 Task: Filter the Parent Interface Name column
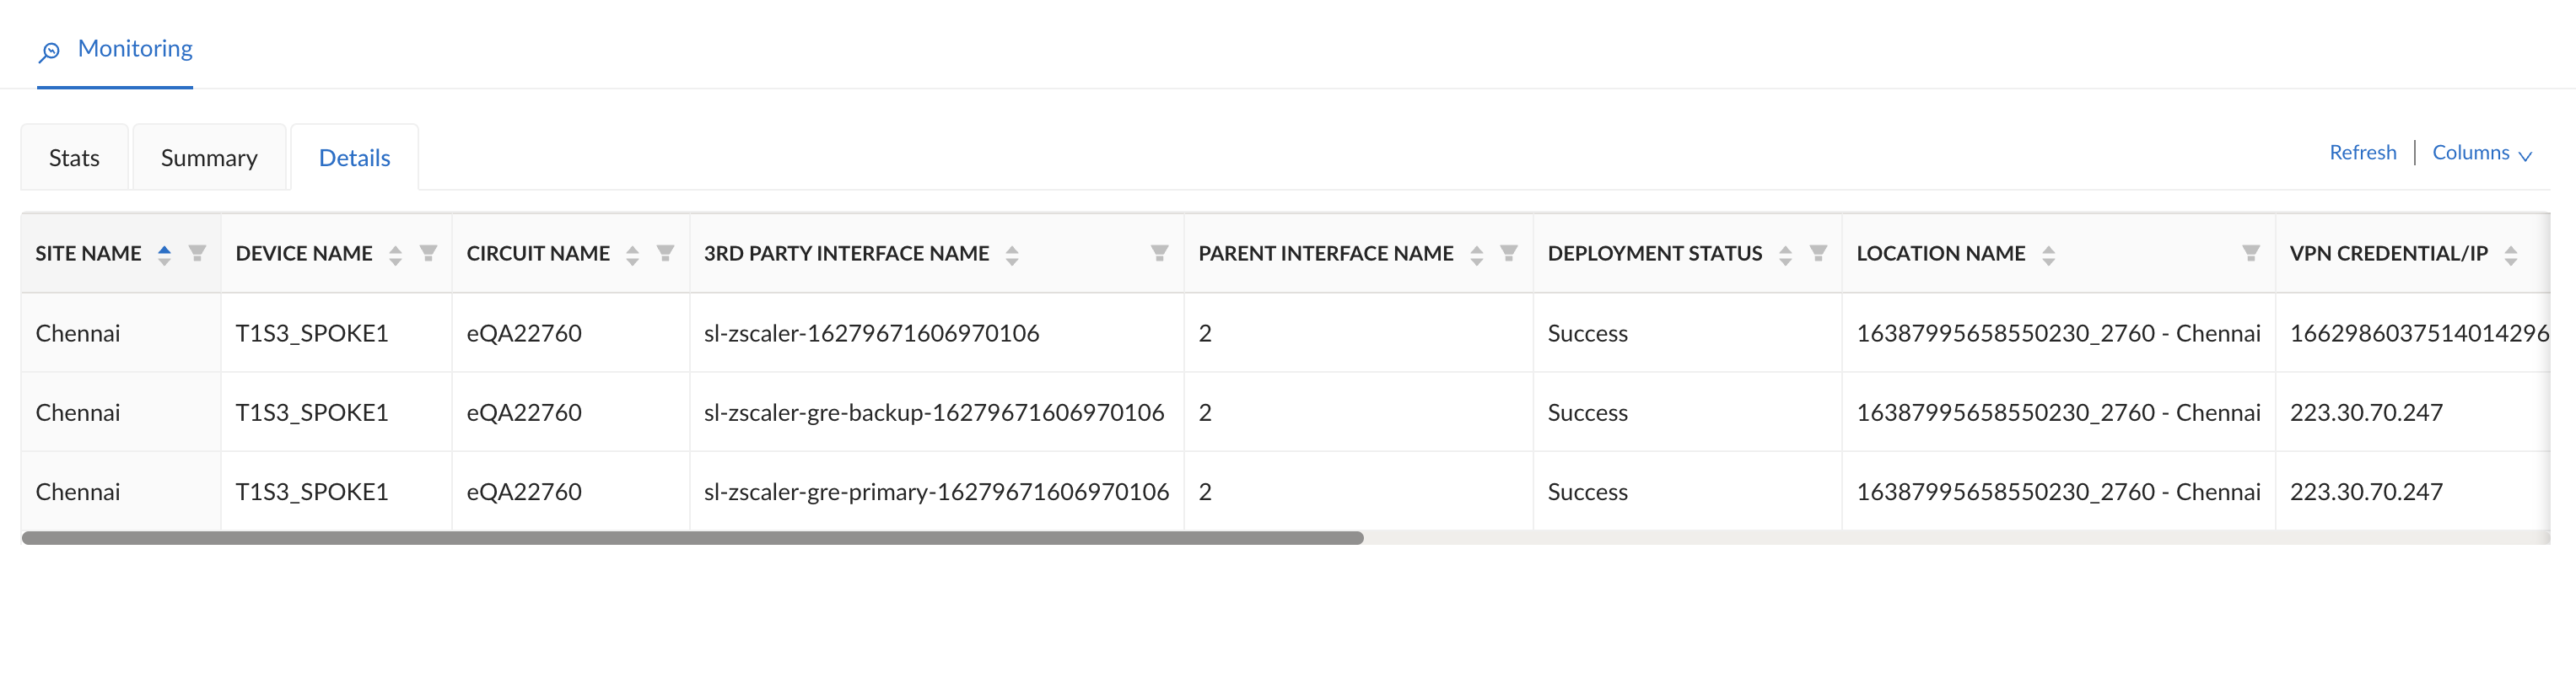[x=1508, y=254]
